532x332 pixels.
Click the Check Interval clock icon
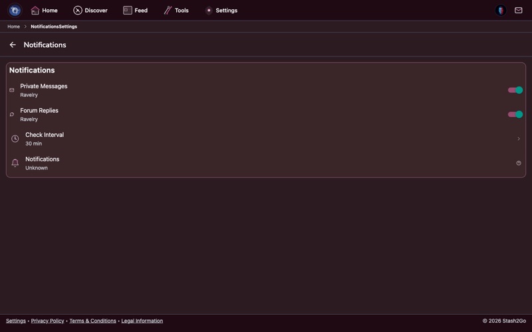15,139
